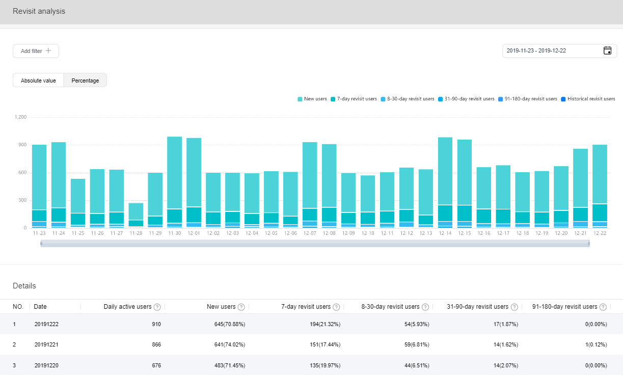Click the help icon next to New users column
Screen dimensions: 623x375
(241, 307)
